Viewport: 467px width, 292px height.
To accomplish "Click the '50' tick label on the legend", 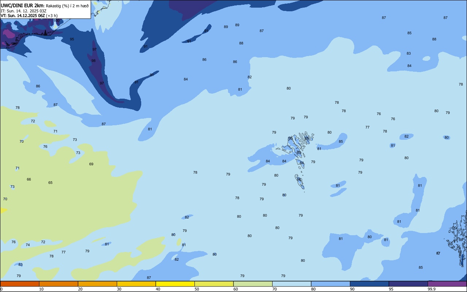I will point(197,289).
